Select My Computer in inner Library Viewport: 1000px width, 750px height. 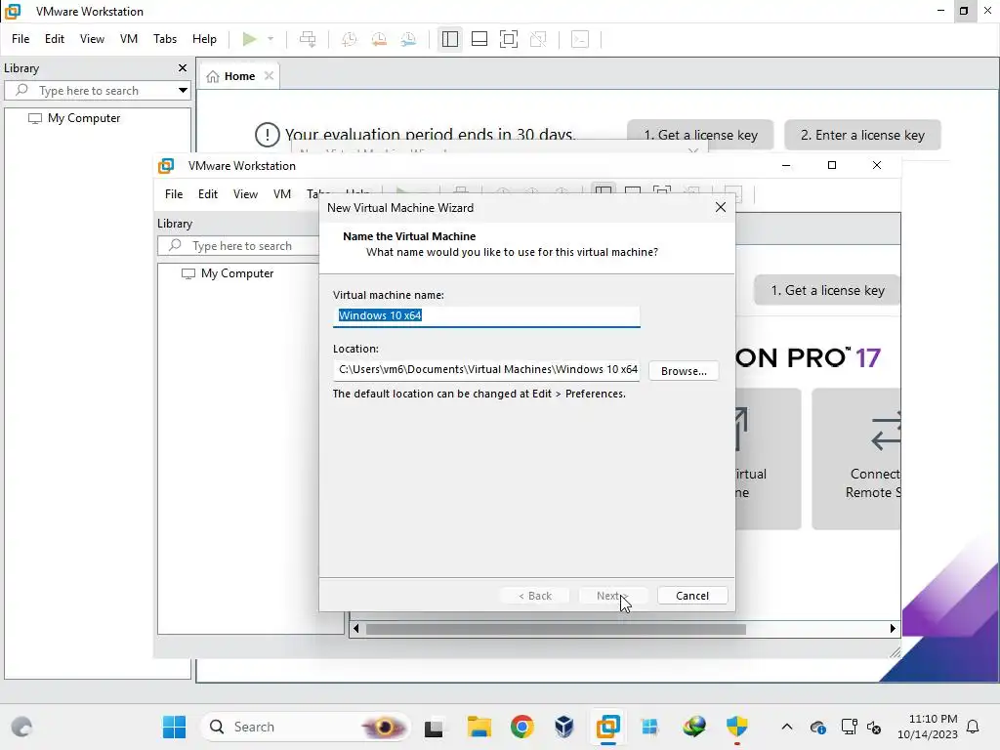click(236, 273)
